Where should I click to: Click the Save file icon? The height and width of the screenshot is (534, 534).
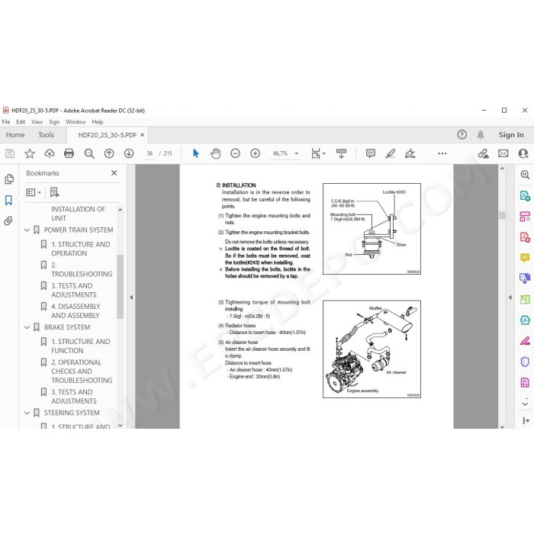[x=10, y=153]
